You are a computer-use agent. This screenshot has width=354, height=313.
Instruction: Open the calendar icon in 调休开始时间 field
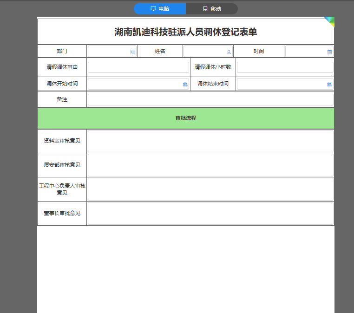click(x=185, y=85)
